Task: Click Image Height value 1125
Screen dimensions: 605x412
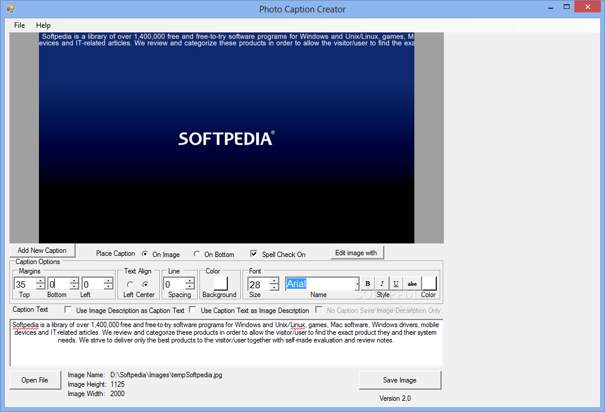Action: click(117, 384)
